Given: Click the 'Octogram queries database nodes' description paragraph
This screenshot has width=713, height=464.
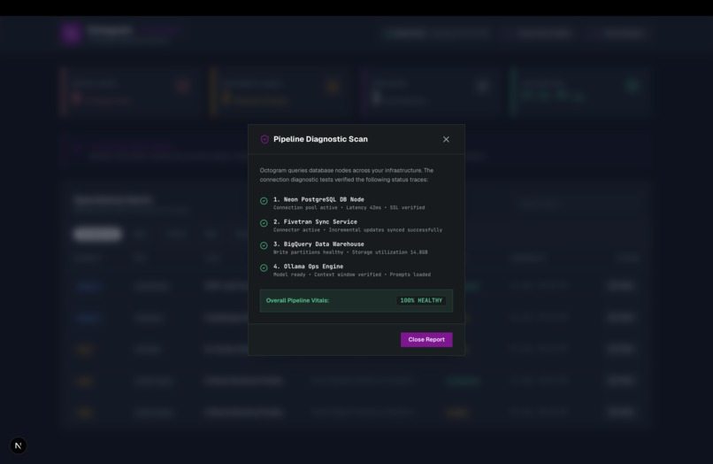Looking at the screenshot, I should (347, 174).
